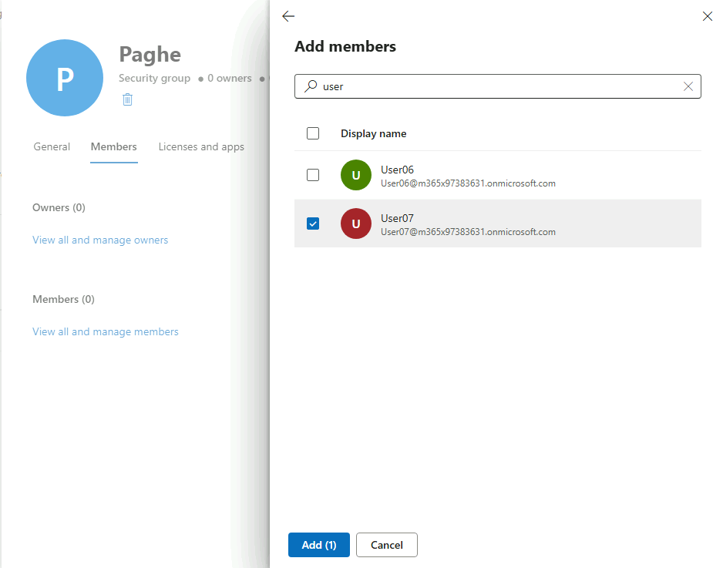Click the Members (0) heading
Viewport: 723px width, 568px height.
tap(63, 299)
